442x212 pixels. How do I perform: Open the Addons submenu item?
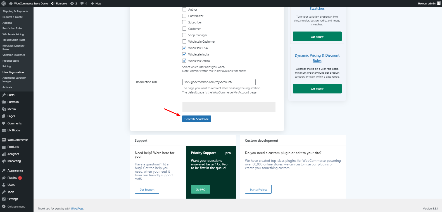[x=7, y=23]
